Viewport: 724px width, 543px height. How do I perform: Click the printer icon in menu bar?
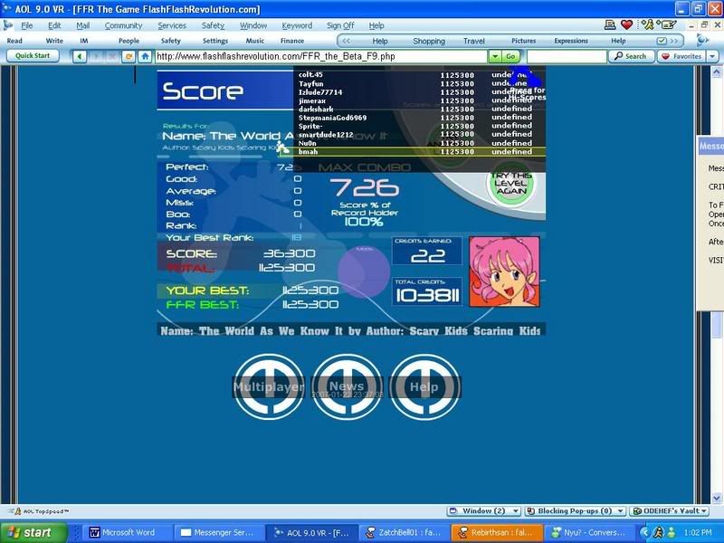pos(610,25)
